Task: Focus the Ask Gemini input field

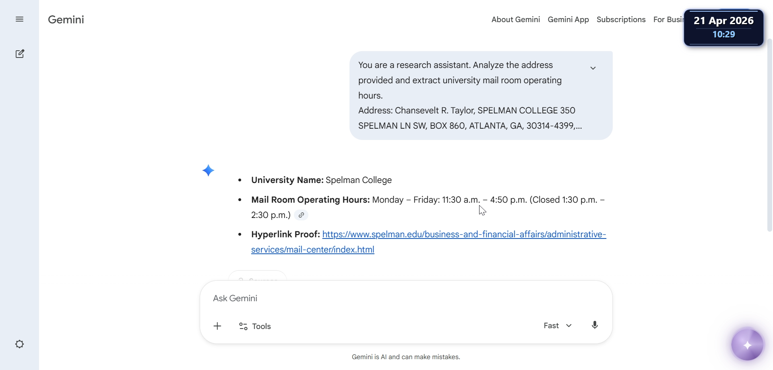Action: tap(406, 298)
